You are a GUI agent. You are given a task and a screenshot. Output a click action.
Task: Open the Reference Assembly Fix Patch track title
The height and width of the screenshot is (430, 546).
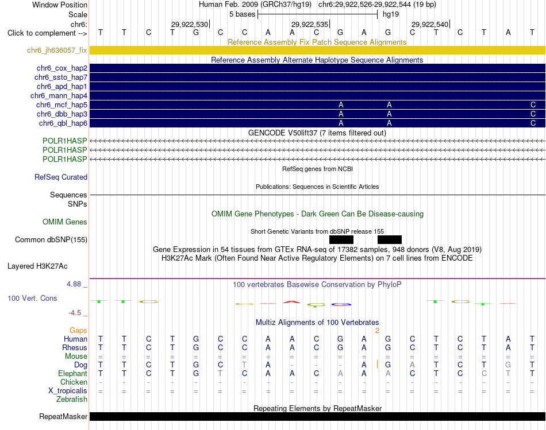[x=317, y=42]
